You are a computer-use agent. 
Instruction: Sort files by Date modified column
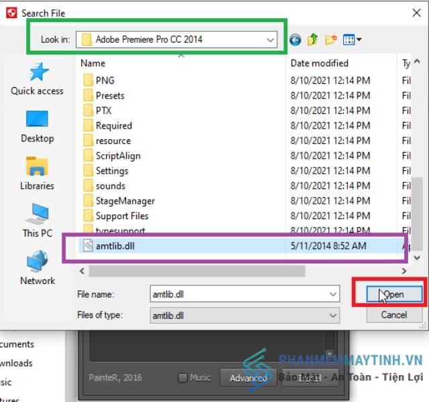point(319,63)
